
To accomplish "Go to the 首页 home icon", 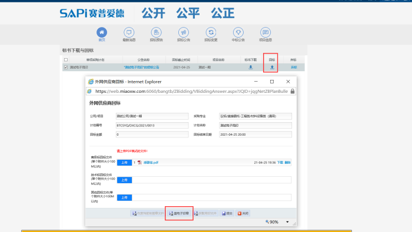I will coord(102,32).
